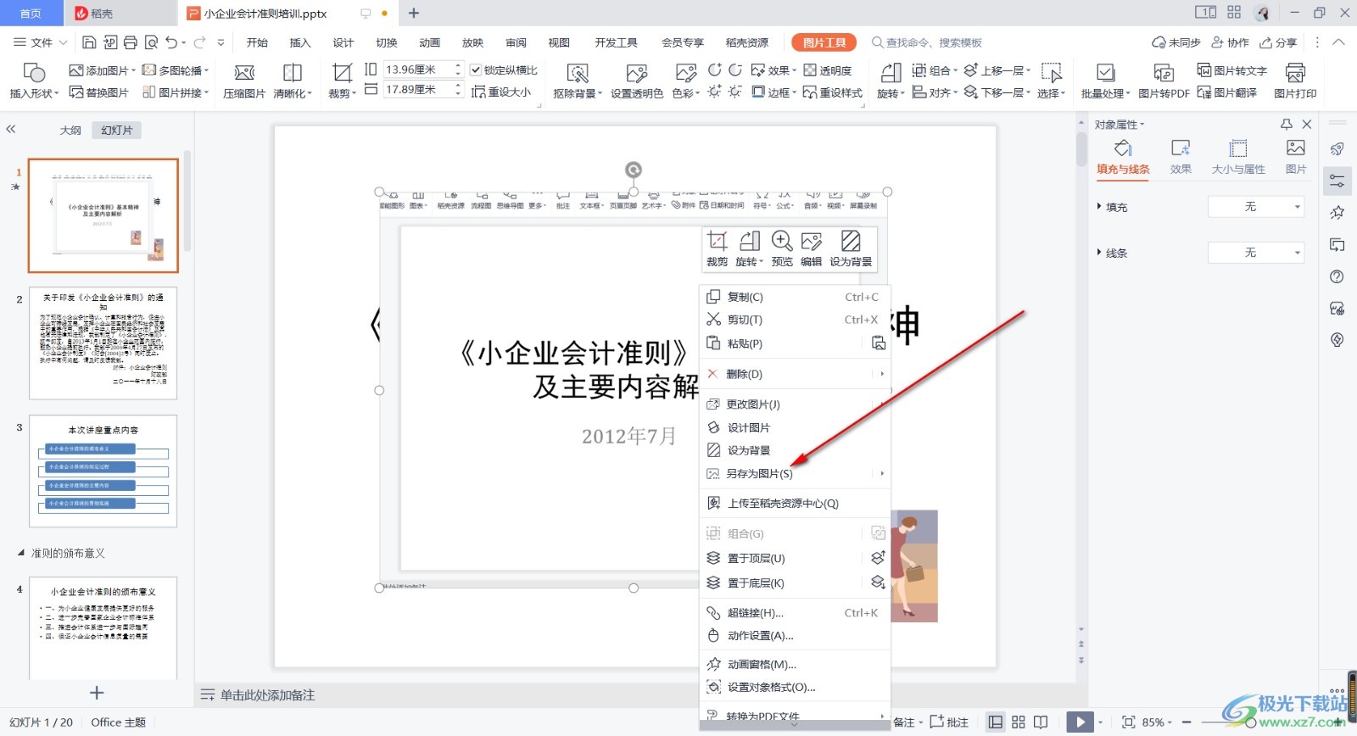Image resolution: width=1357 pixels, height=736 pixels.
Task: Select Change Picture (更改图片) in context menu
Action: coord(795,404)
